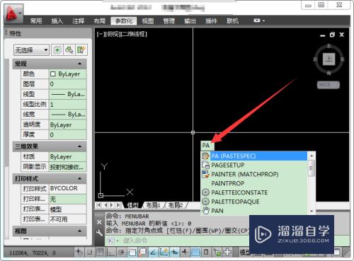The image size is (354, 261).
Task: Click the 二维线框 visual style label
Action: point(133,34)
